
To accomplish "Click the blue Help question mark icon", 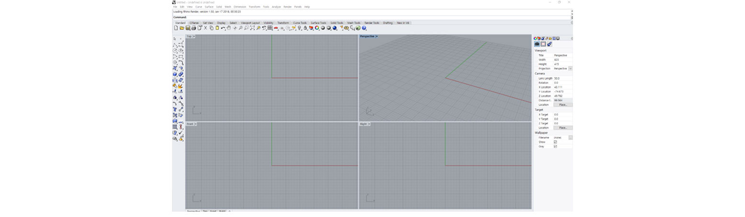I will tap(364, 28).
